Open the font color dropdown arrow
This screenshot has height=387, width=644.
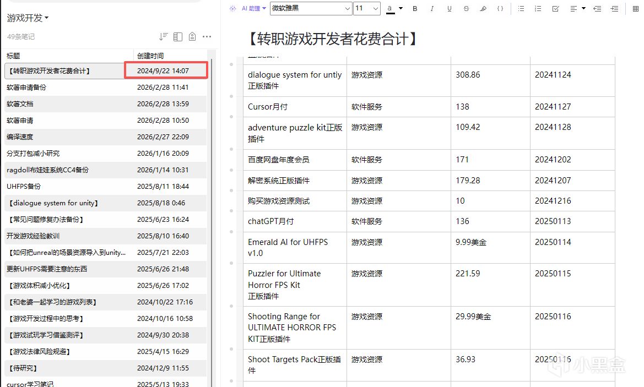[x=401, y=8]
